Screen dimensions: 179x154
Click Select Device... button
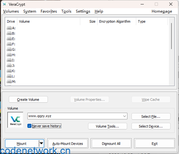click(151, 126)
